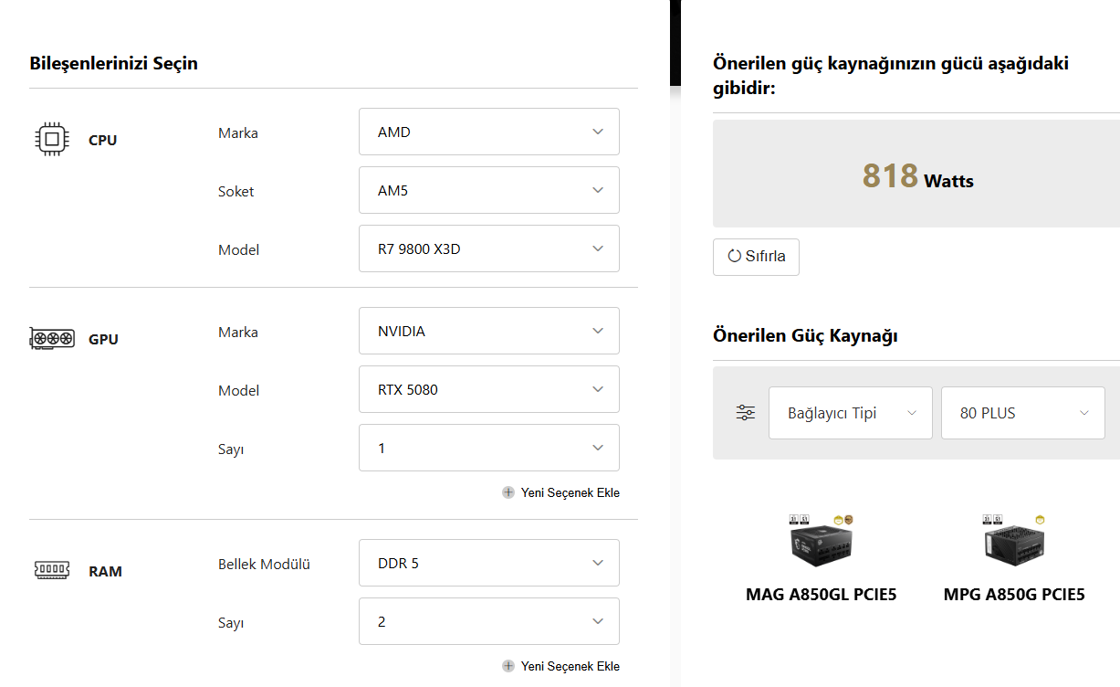Open the 80 PLUS filter dropdown
Image resolution: width=1120 pixels, height=687 pixels.
click(x=1023, y=413)
